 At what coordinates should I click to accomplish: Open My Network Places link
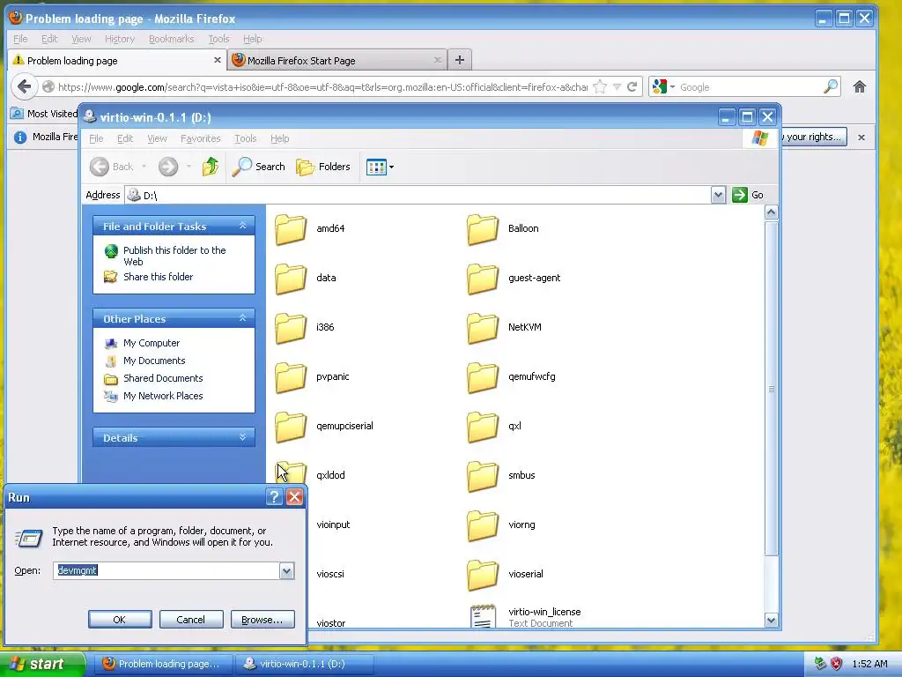coord(163,396)
